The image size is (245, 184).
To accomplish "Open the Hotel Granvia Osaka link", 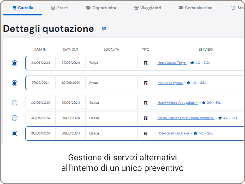I will coord(173,133).
